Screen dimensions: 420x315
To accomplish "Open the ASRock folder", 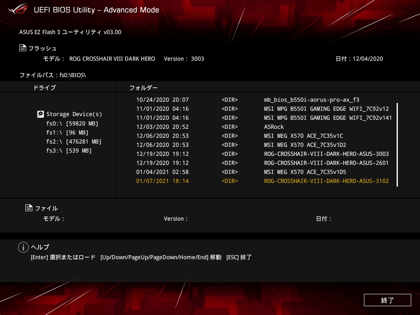I will click(x=274, y=127).
